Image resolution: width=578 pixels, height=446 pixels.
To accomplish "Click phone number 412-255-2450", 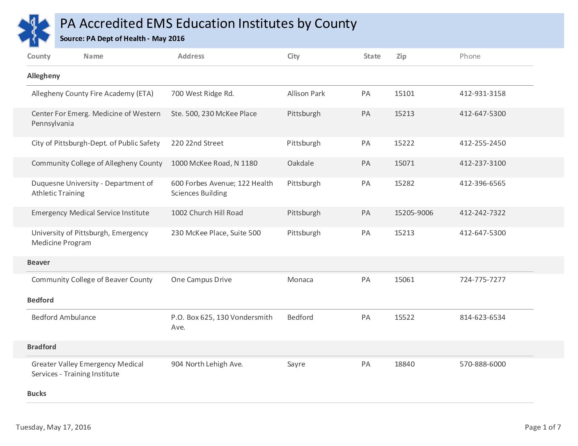I will click(482, 143).
